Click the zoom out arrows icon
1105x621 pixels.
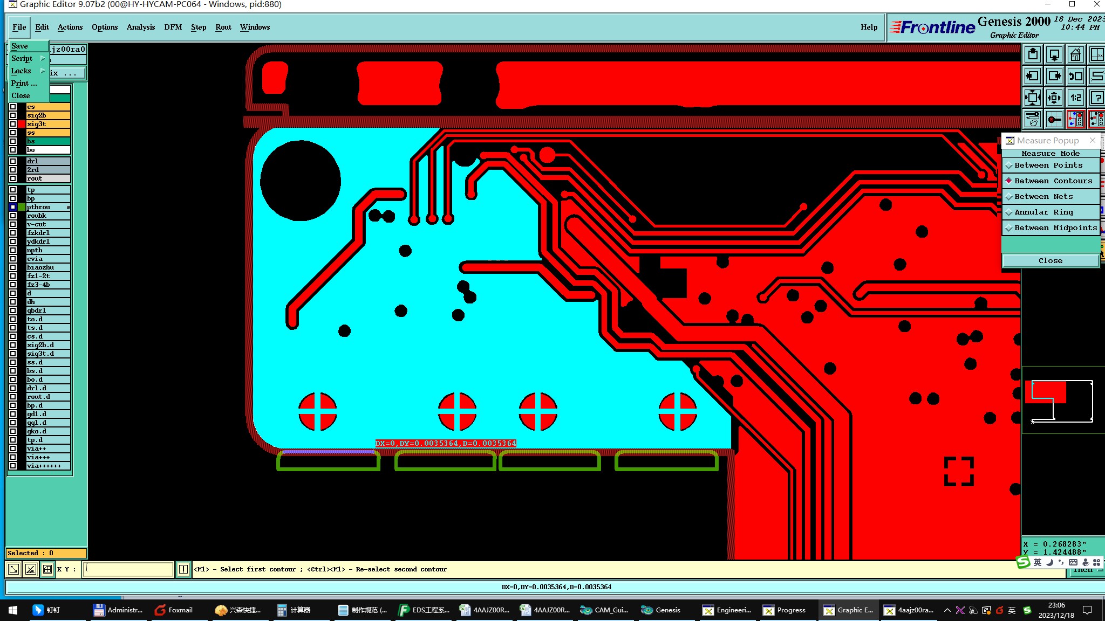pos(1054,98)
